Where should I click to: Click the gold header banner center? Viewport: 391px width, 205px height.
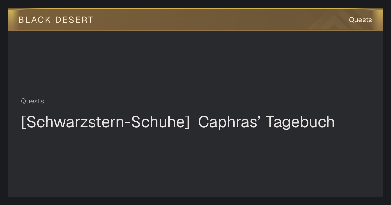coord(195,20)
